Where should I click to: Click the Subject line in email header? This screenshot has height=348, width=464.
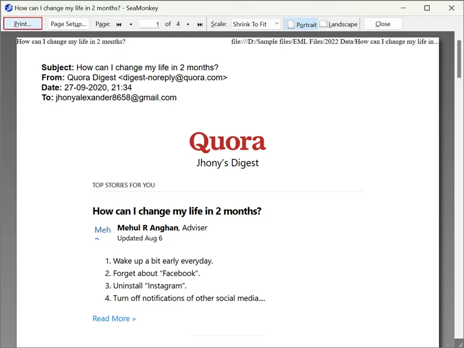(x=130, y=67)
